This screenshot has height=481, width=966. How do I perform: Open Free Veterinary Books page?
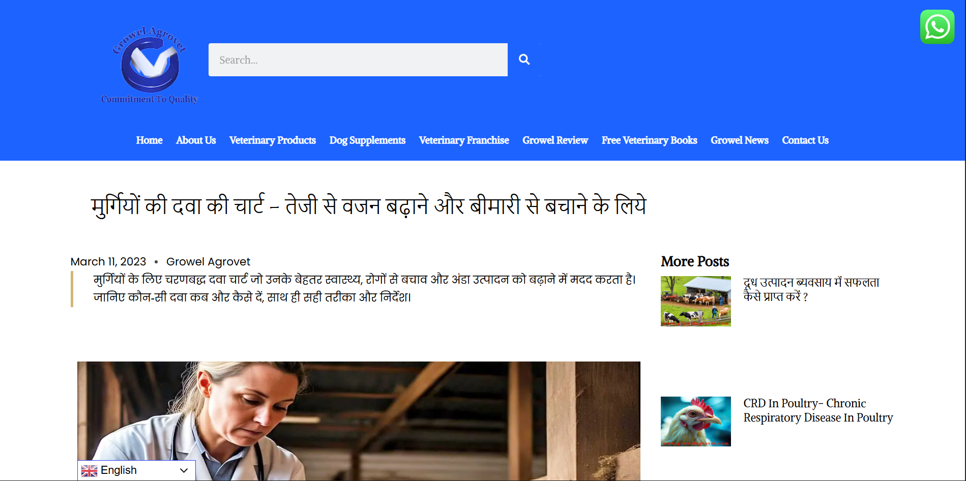click(x=650, y=140)
